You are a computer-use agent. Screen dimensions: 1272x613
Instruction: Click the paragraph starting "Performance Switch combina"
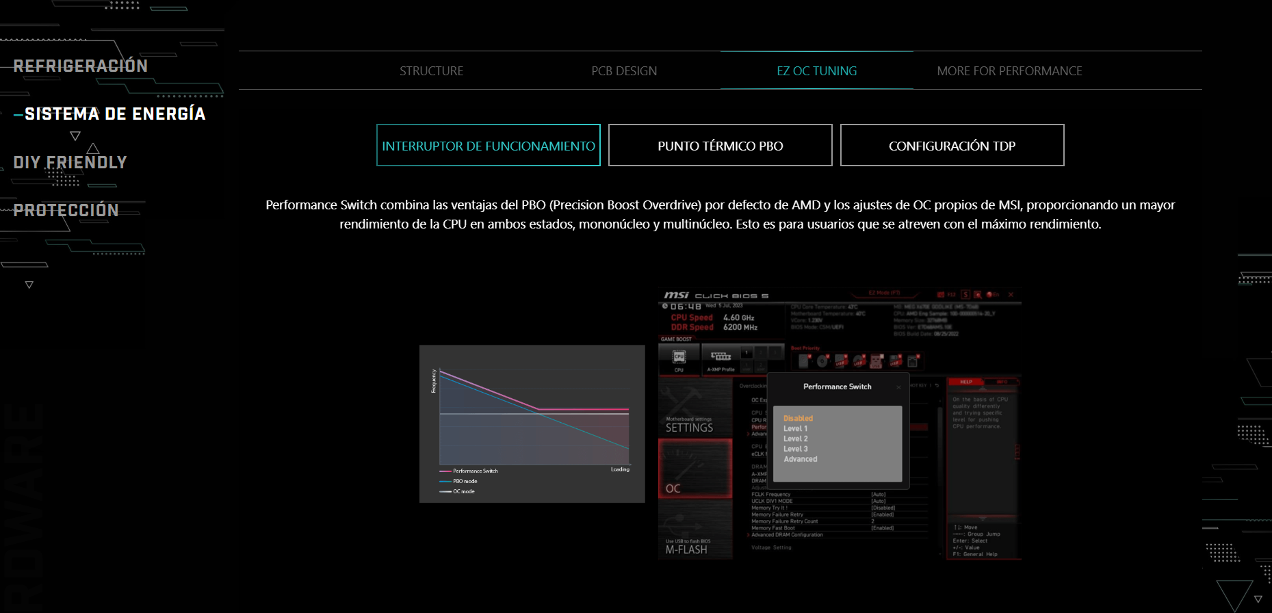tap(721, 214)
